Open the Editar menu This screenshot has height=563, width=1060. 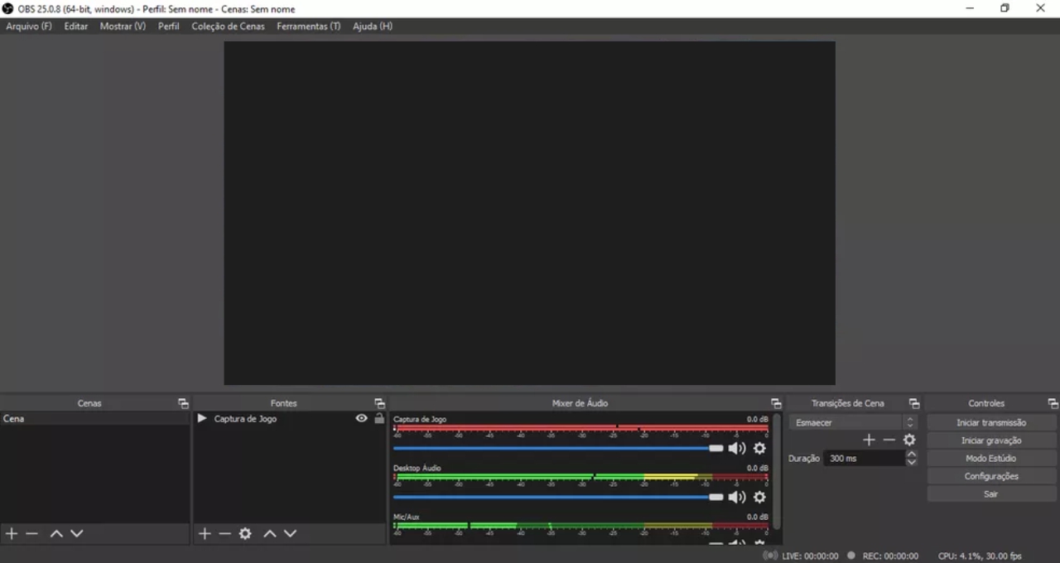coord(76,26)
